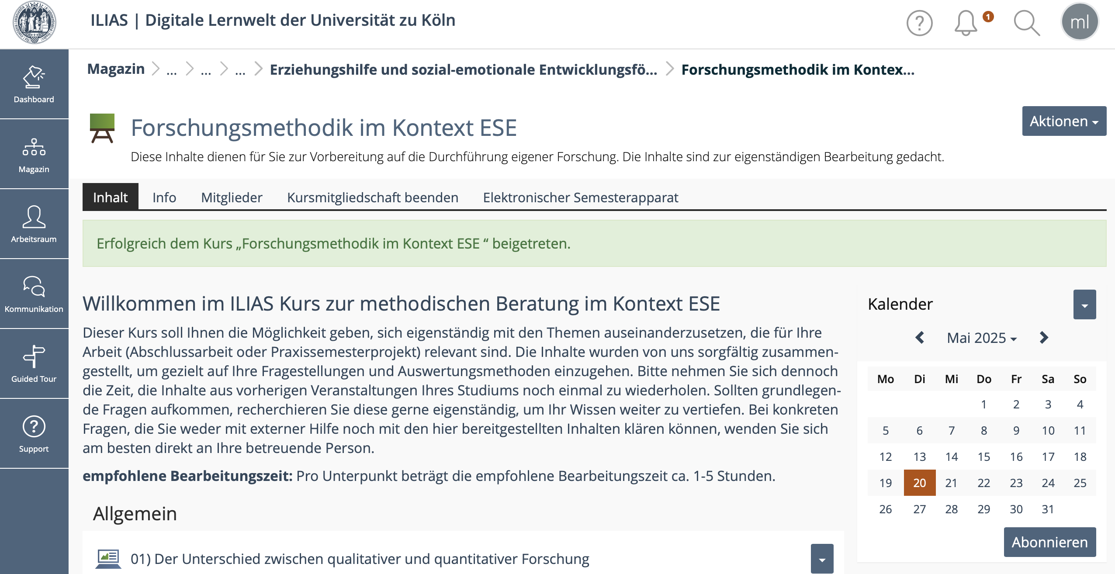Switch to the Info tab

[164, 197]
